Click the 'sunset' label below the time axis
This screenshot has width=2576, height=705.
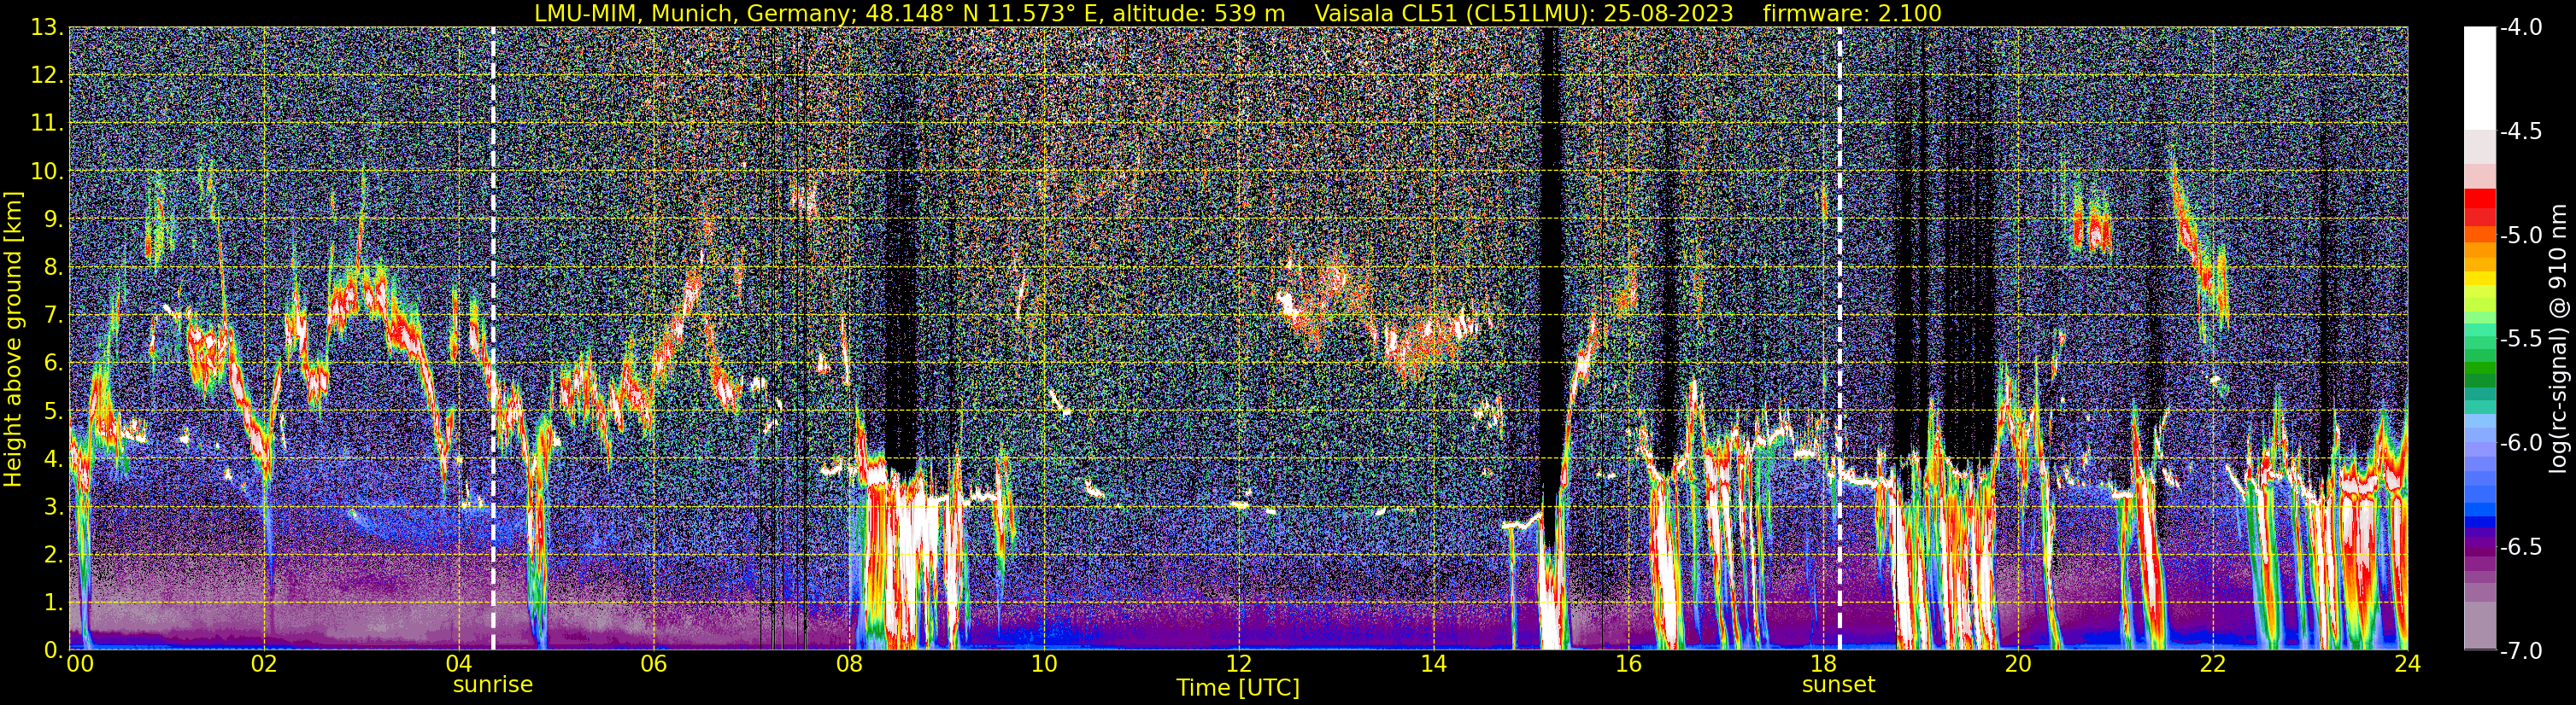pyautogui.click(x=1838, y=685)
